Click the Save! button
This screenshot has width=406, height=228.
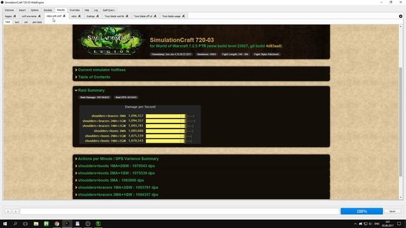(392, 211)
